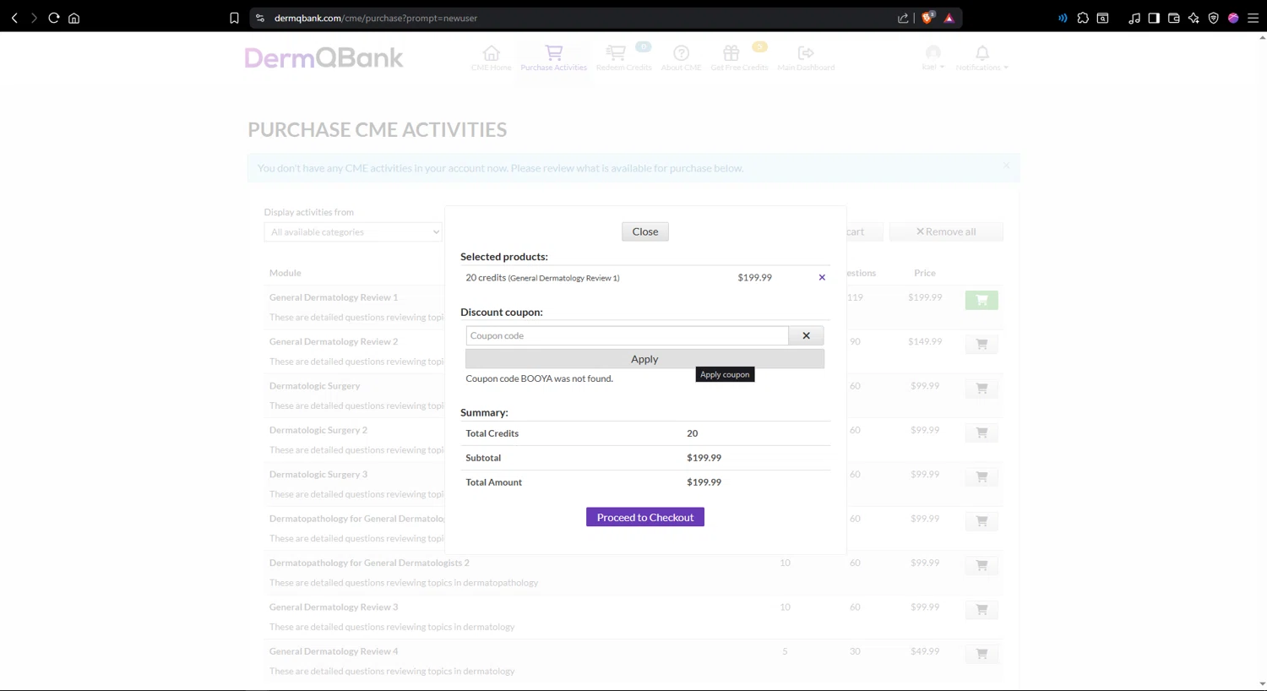Click green cart button for Review 1
Screen dimensions: 1267x691
pyautogui.click(x=982, y=300)
